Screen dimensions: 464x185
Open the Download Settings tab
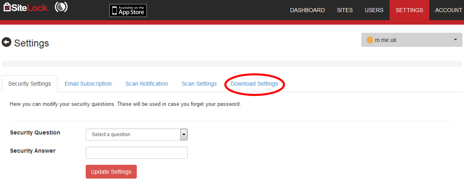254,84
